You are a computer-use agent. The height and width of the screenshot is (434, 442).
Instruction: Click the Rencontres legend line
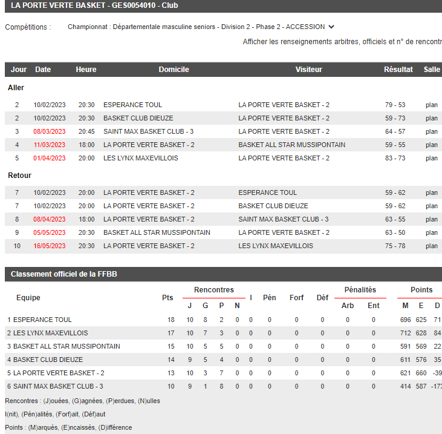coord(82,401)
